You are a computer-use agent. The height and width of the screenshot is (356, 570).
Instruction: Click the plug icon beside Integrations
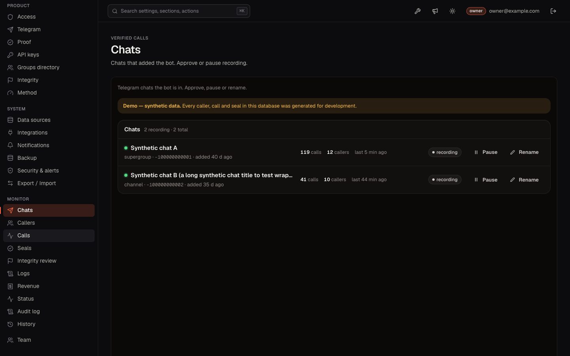pos(10,133)
